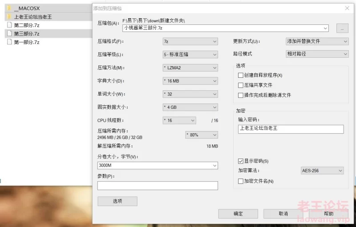Screen dimensions: 356x227
Task: Enable 压缩共享文件 checkbox
Action: tap(241, 85)
